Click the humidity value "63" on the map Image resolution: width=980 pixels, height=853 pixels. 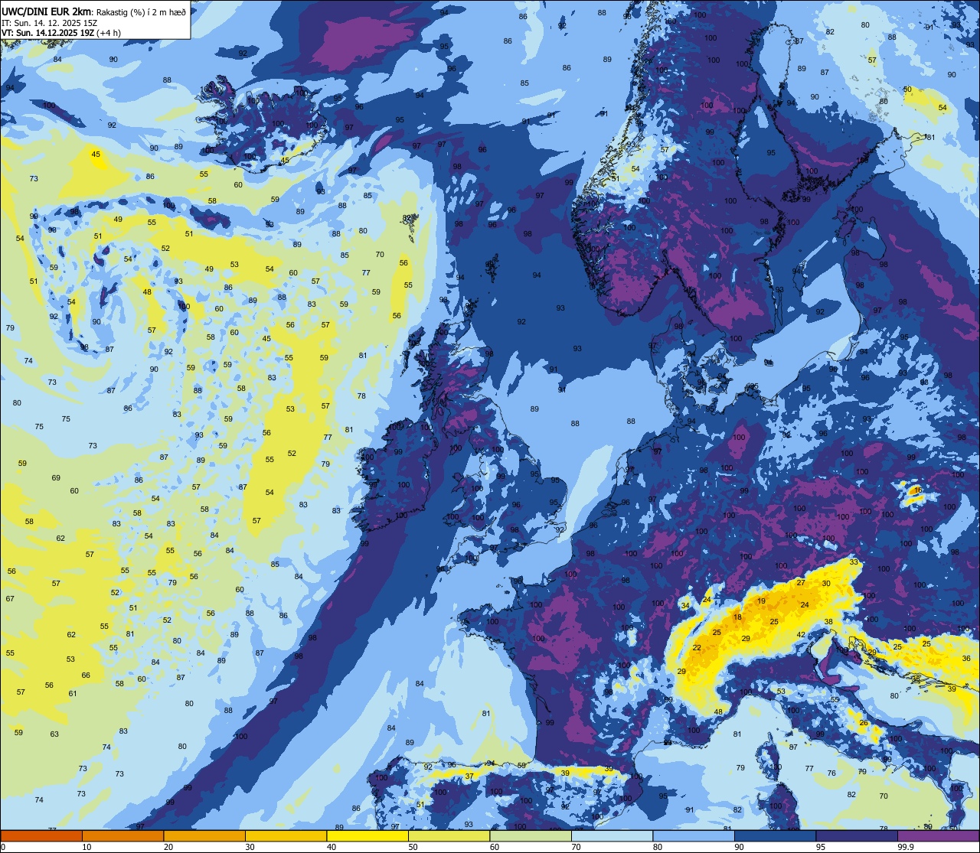click(x=54, y=734)
